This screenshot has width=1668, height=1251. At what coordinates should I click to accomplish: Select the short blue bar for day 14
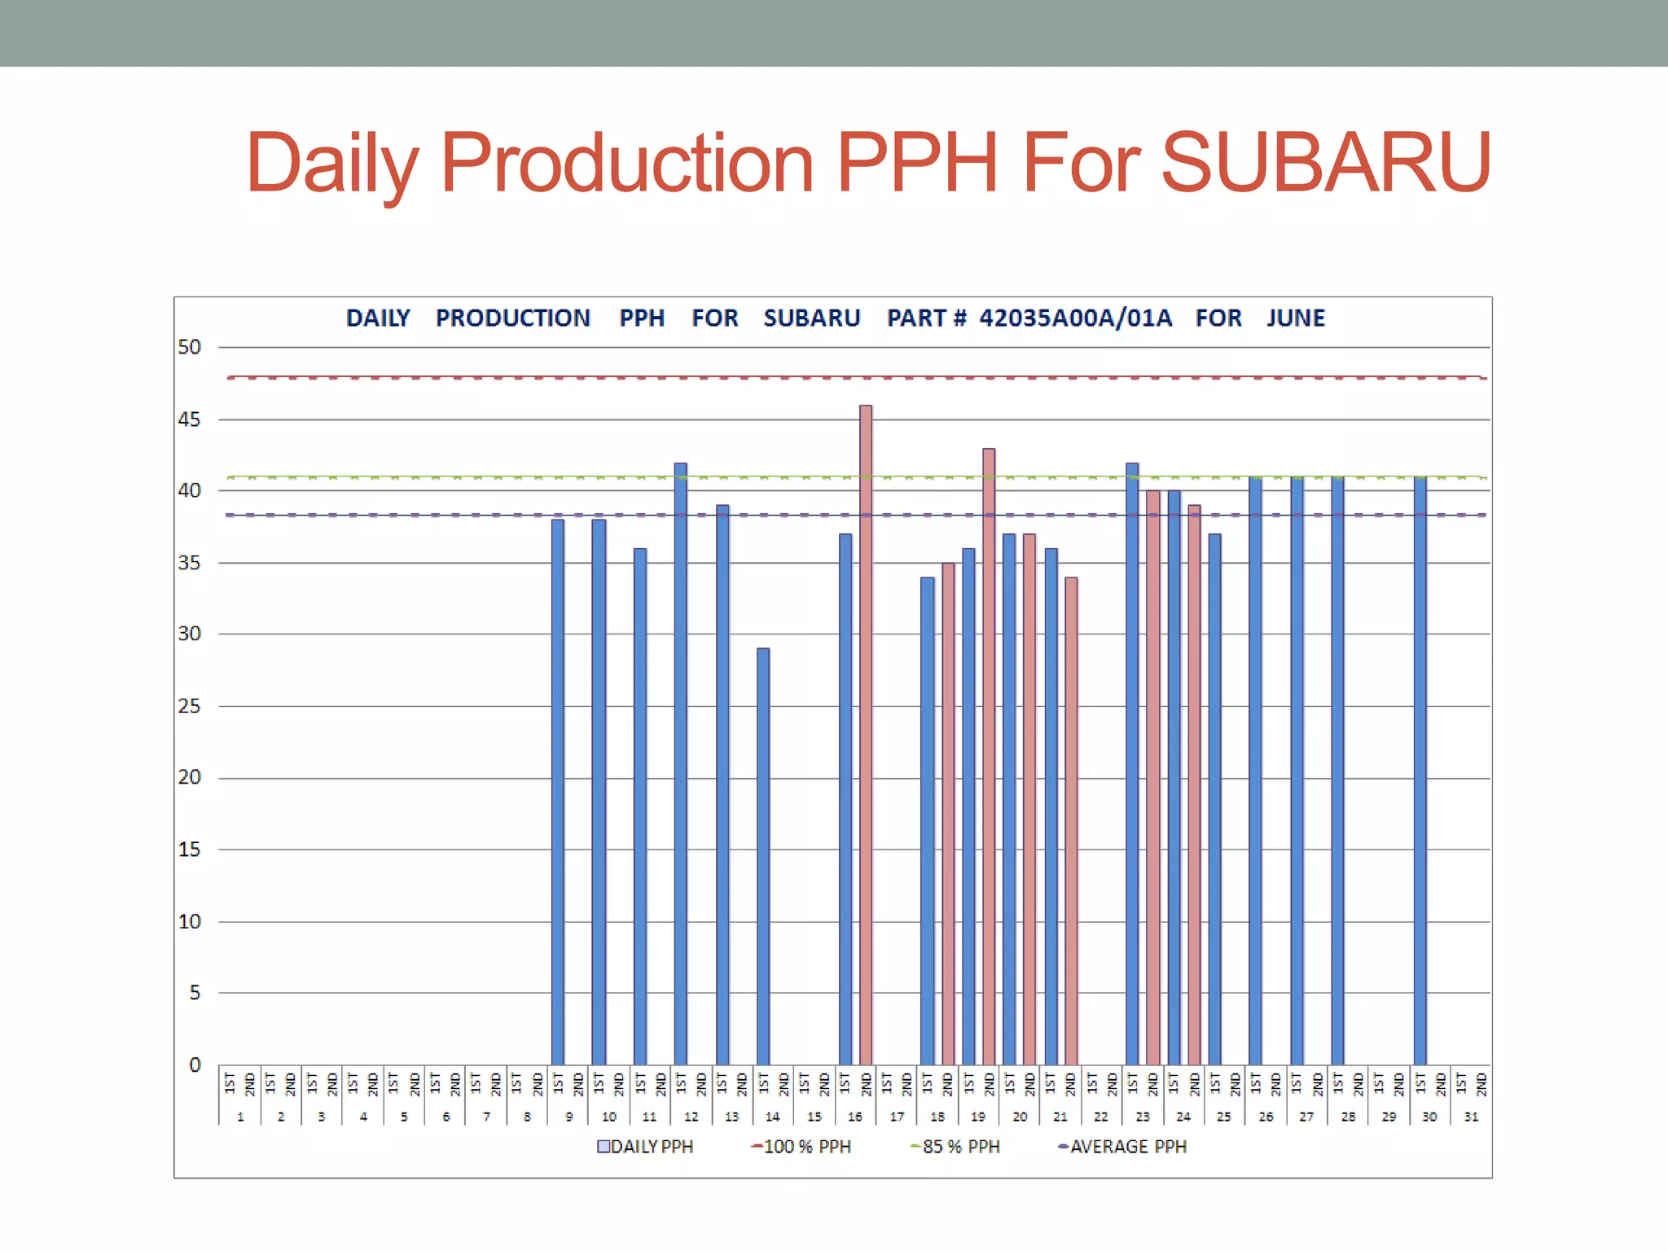763,857
